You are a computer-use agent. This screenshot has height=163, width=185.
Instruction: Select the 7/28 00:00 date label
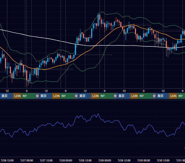(66, 160)
